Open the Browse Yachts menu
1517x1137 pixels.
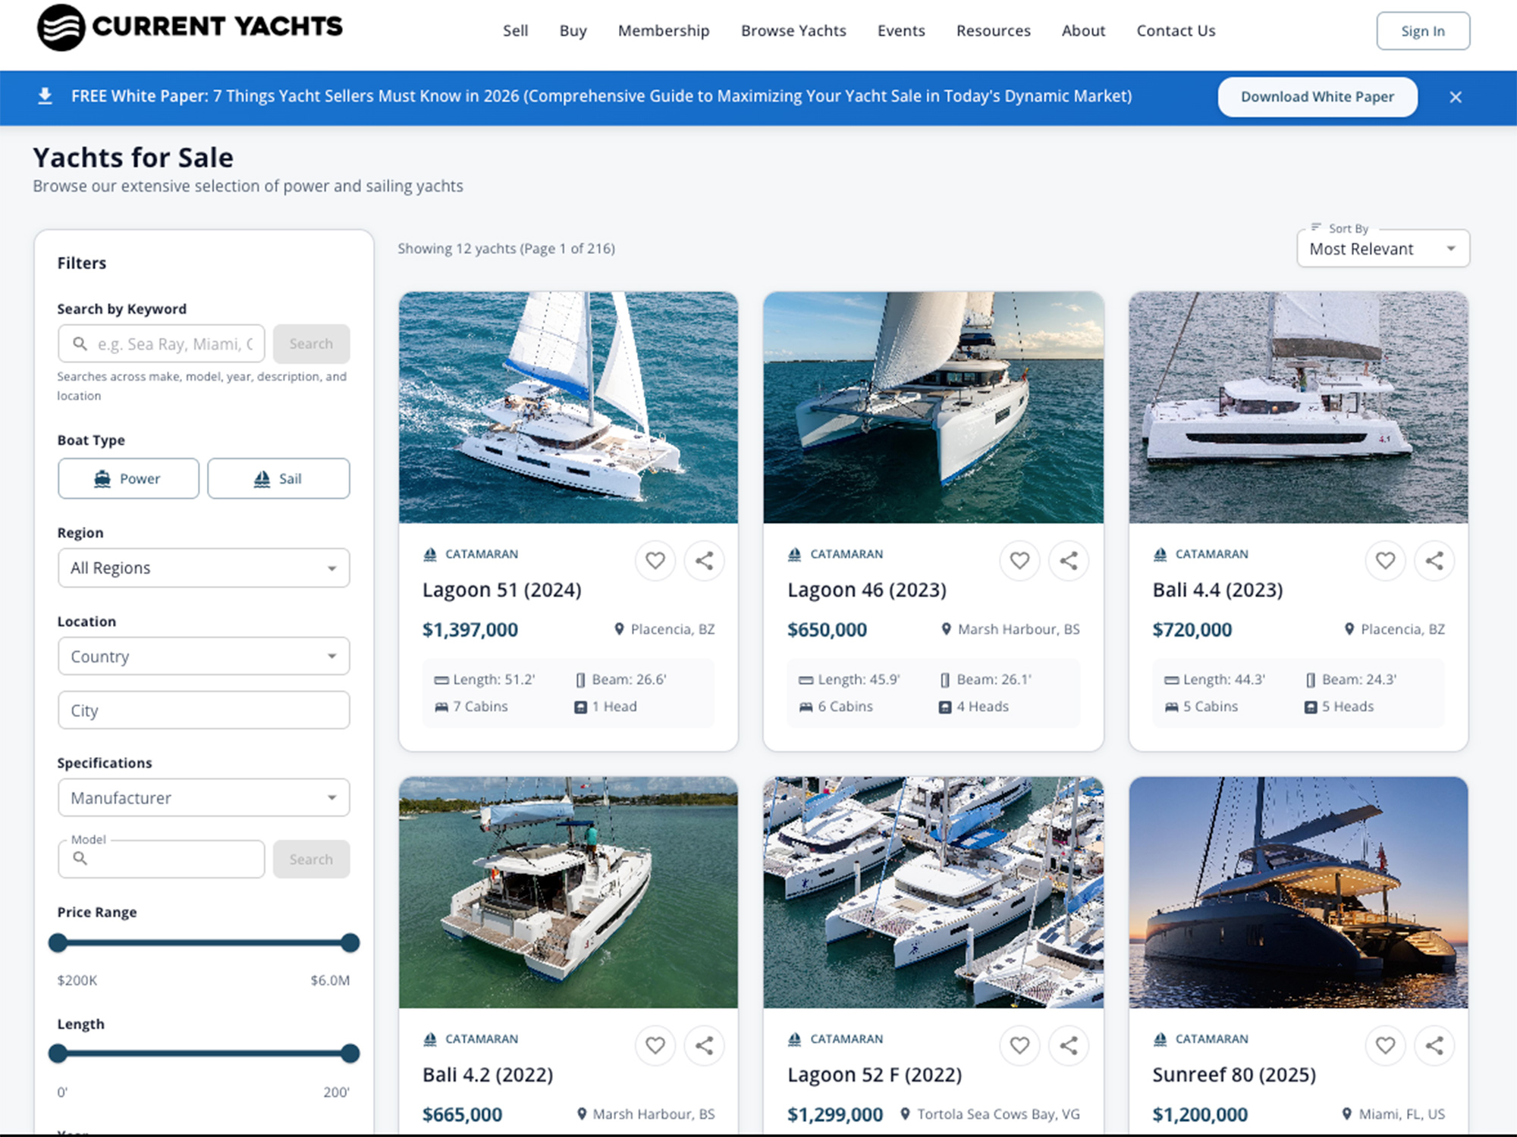pos(793,30)
